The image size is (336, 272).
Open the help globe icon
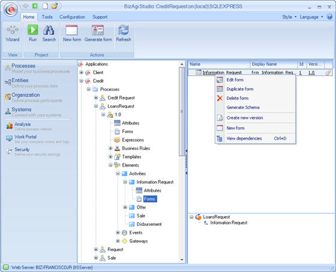point(329,17)
